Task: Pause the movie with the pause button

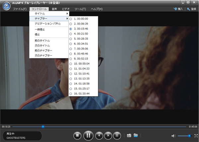Action: point(88,136)
